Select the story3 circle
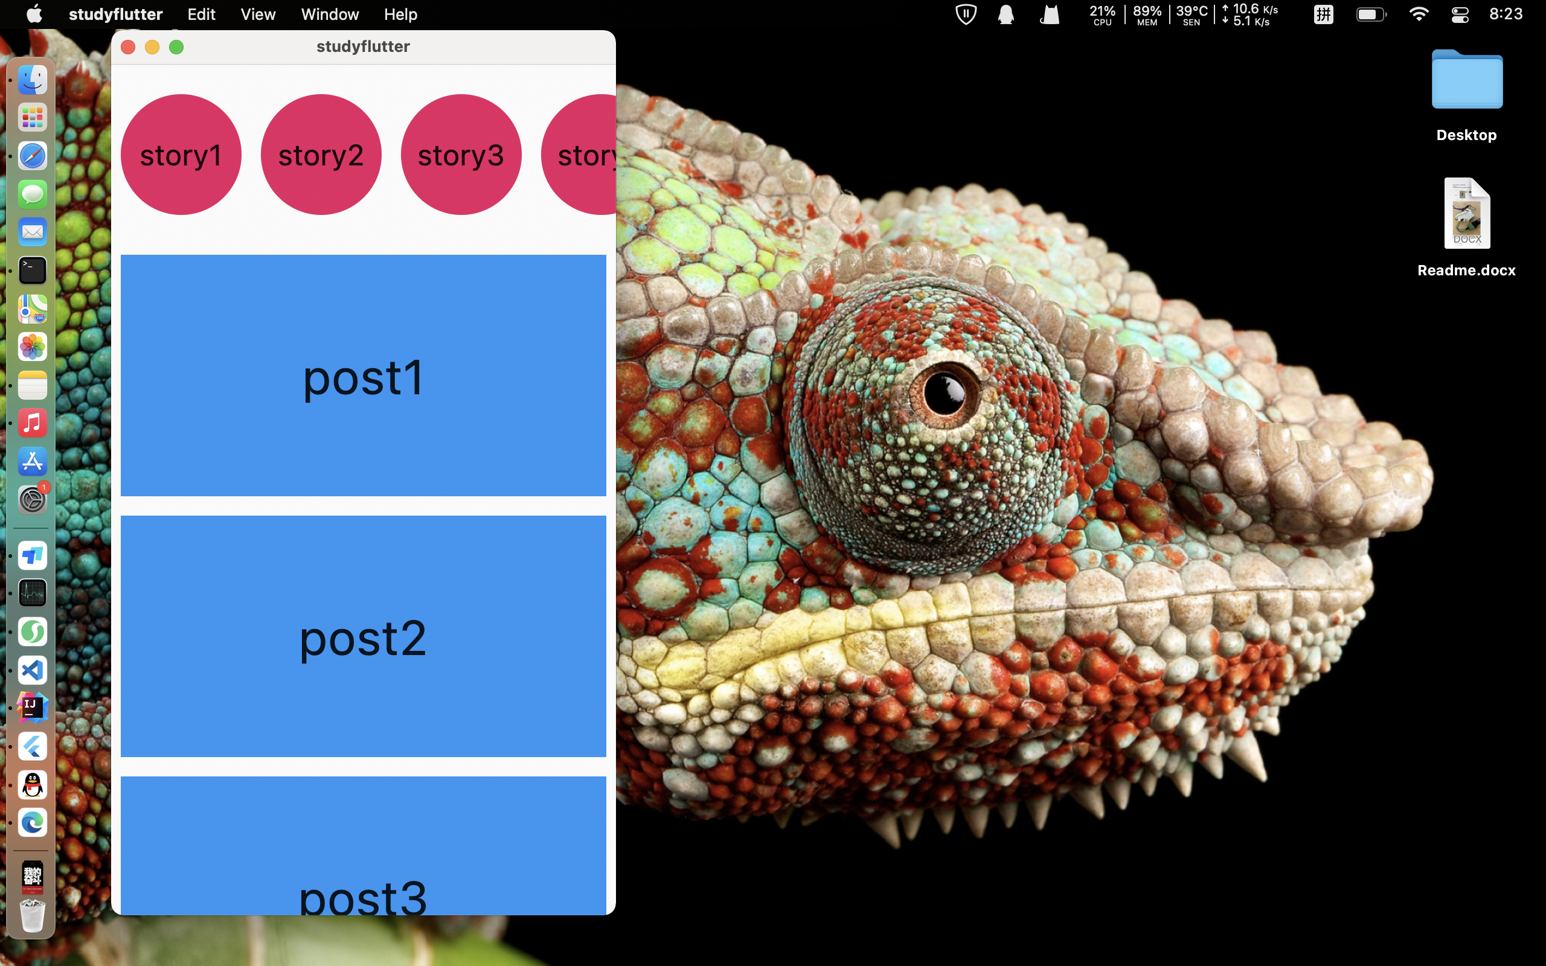 point(461,155)
